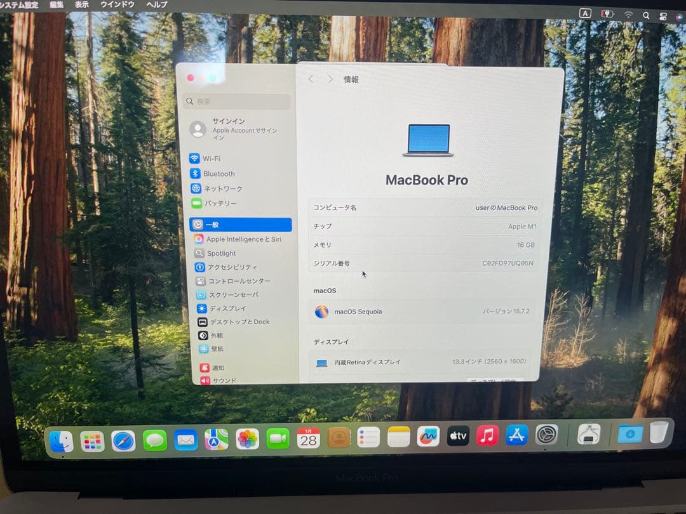Open FaceTime from the Dock
The image size is (686, 514).
tap(278, 439)
